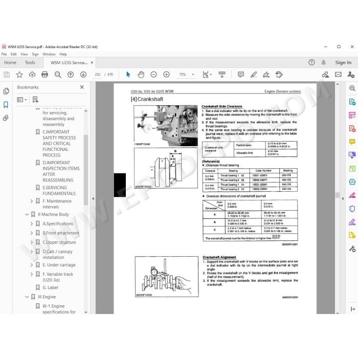Open the right pane search tool
The image size is (358, 358).
point(352,88)
